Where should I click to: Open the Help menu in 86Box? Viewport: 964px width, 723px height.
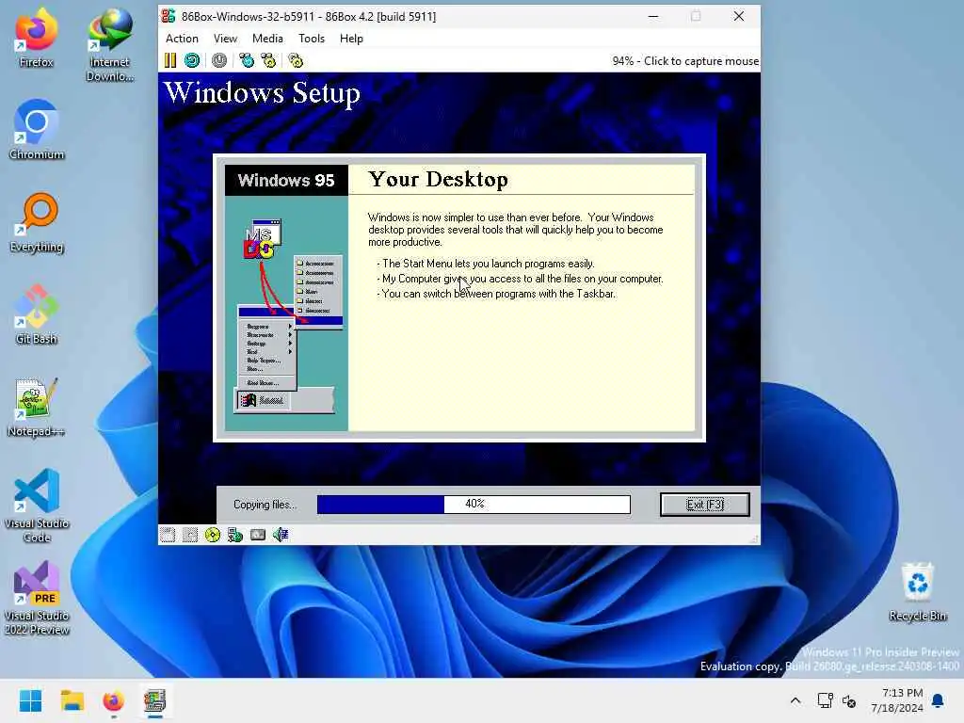coord(351,38)
